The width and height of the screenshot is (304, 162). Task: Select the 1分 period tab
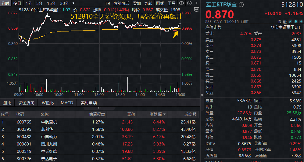[x=29, y=3]
